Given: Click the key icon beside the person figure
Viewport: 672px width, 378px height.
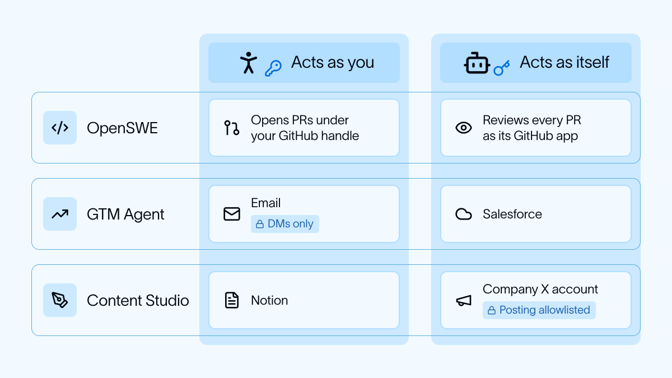Looking at the screenshot, I should (x=273, y=68).
